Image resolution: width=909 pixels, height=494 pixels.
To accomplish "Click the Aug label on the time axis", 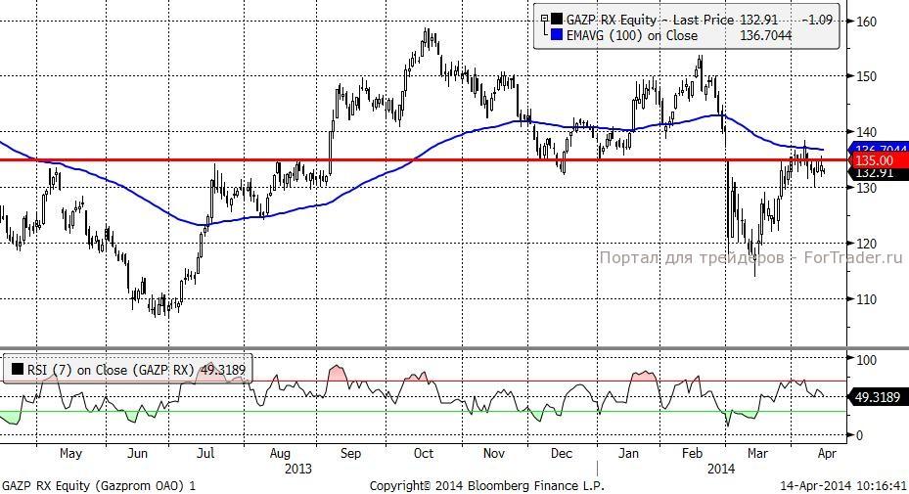I will [x=280, y=454].
